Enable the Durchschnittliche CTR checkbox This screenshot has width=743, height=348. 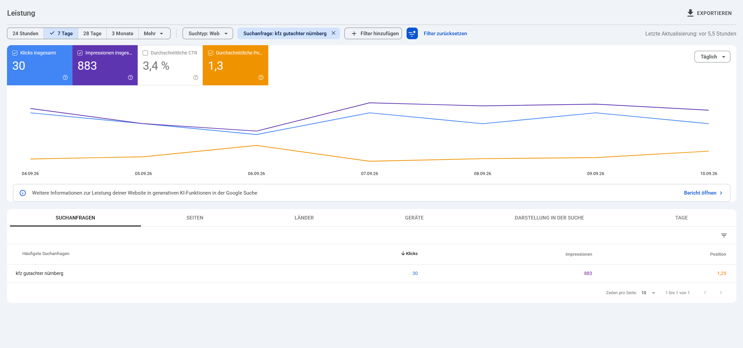click(x=145, y=53)
